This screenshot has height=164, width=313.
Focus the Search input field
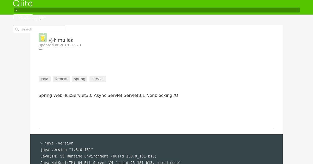pos(39,29)
